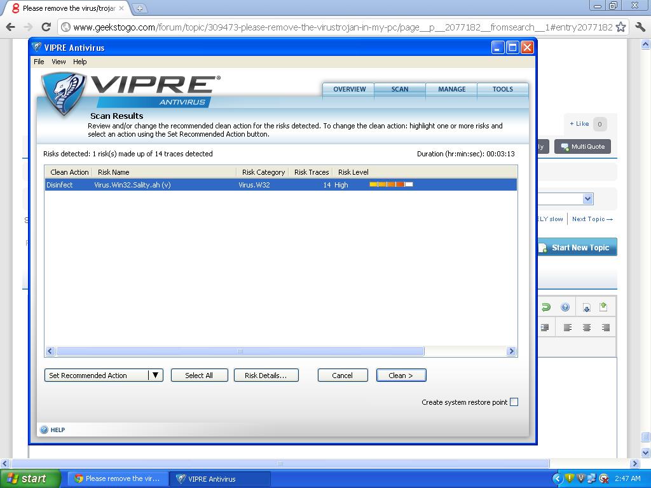Open the Chrome wrench menu
The image size is (651, 488).
coord(640,27)
